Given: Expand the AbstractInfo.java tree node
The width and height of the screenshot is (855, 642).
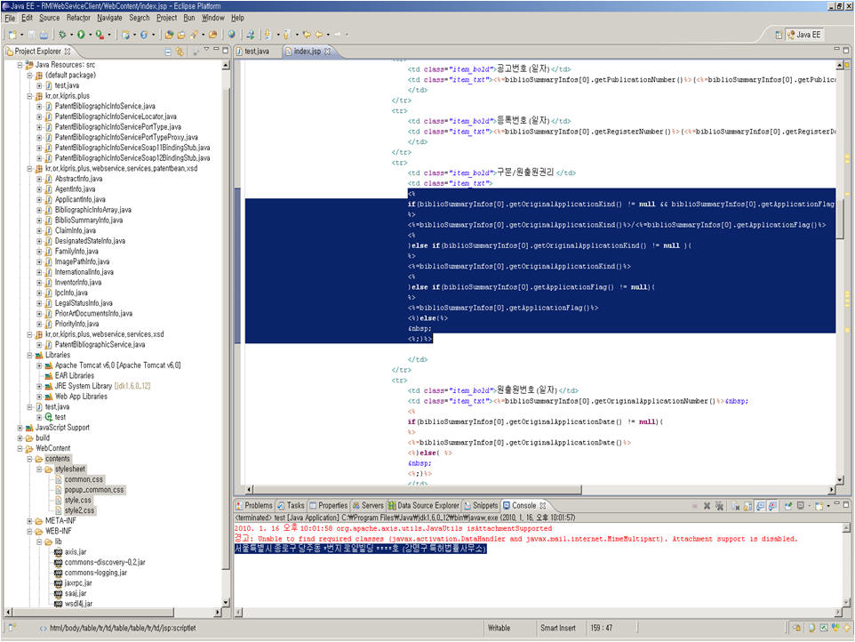Looking at the screenshot, I should pyautogui.click(x=40, y=179).
